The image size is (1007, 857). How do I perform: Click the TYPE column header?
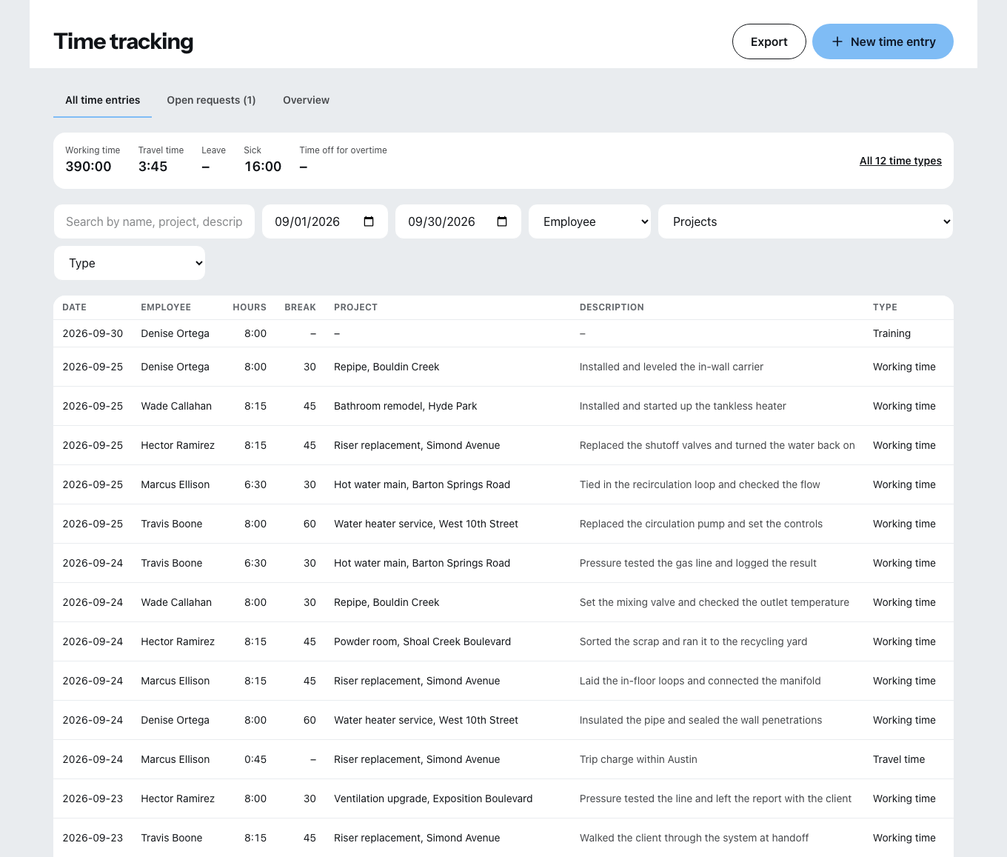[885, 307]
